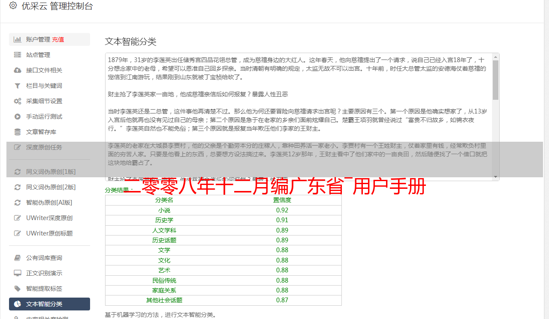549x319 pixels.
Task: Go to 同义词伪原创[1版]
Action: pyautogui.click(x=49, y=172)
